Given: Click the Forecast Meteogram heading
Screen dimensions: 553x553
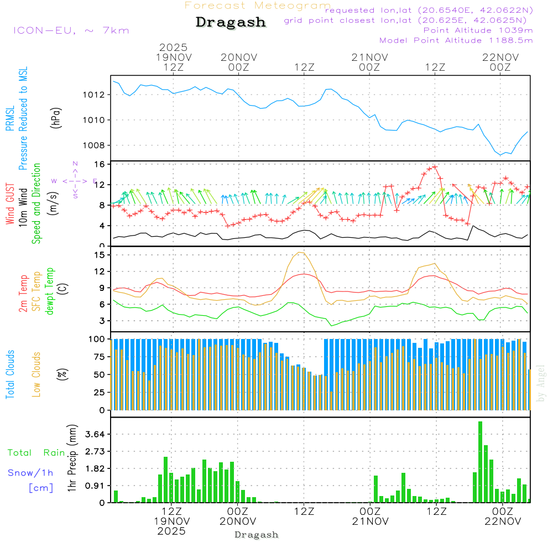Looking at the screenshot, I should click(x=257, y=6).
